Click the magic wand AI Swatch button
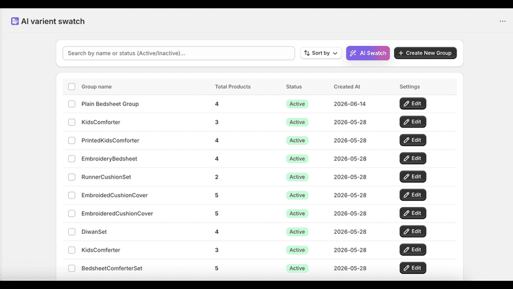Image resolution: width=513 pixels, height=289 pixels. tap(368, 53)
